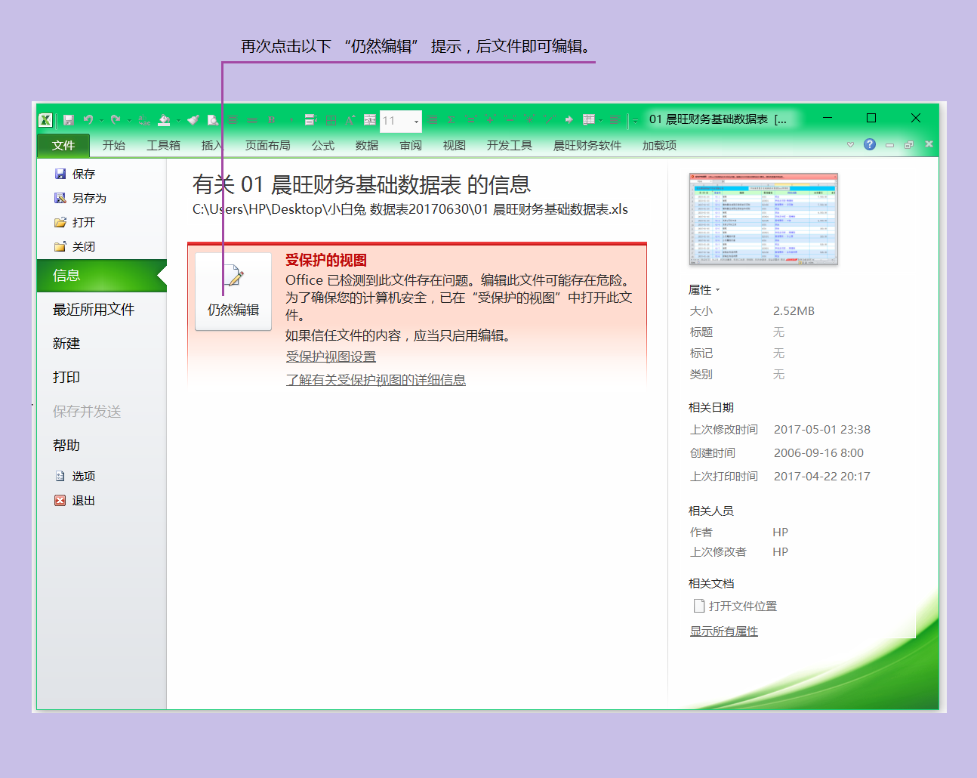
Task: Open Print Preview with the magnifier icon
Action: 213,119
